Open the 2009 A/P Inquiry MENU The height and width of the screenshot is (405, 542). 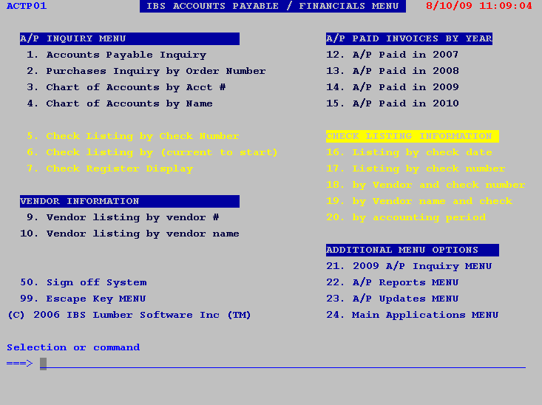point(409,266)
